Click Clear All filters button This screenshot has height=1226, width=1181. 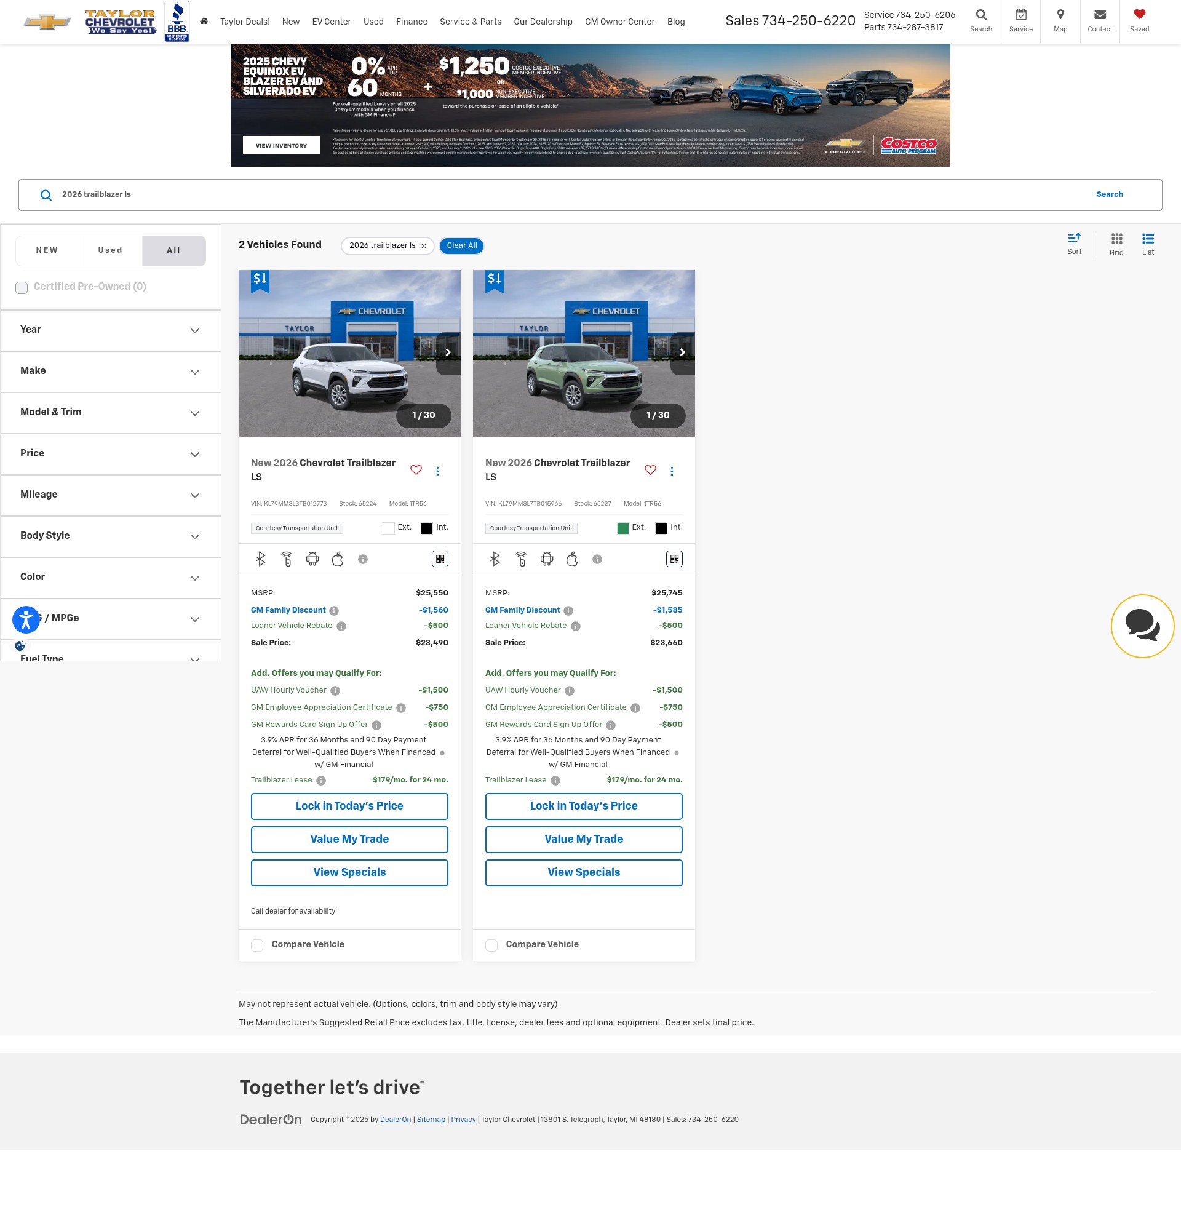click(462, 245)
